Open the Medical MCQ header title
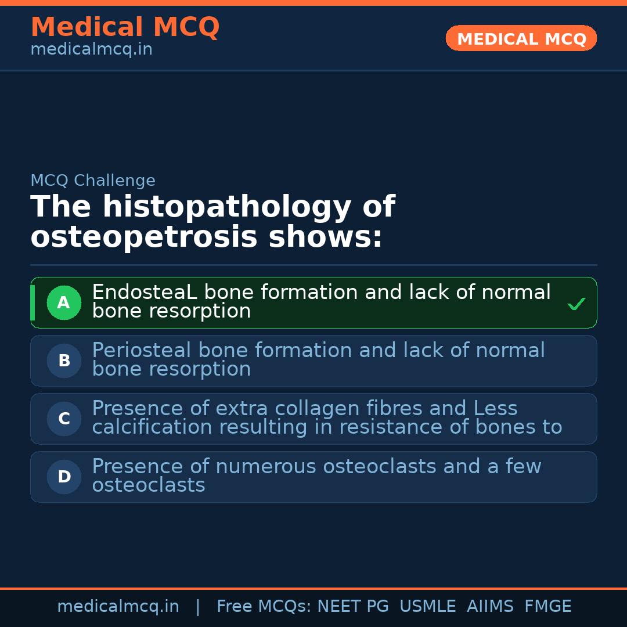627x627 pixels. pos(125,27)
